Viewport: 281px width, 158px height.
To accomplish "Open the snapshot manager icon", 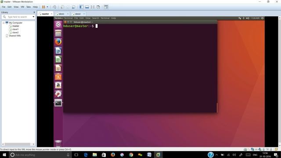I will pyautogui.click(x=73, y=7).
